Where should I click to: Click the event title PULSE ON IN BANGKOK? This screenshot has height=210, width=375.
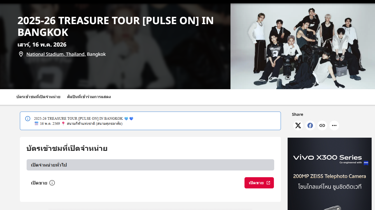click(x=115, y=26)
